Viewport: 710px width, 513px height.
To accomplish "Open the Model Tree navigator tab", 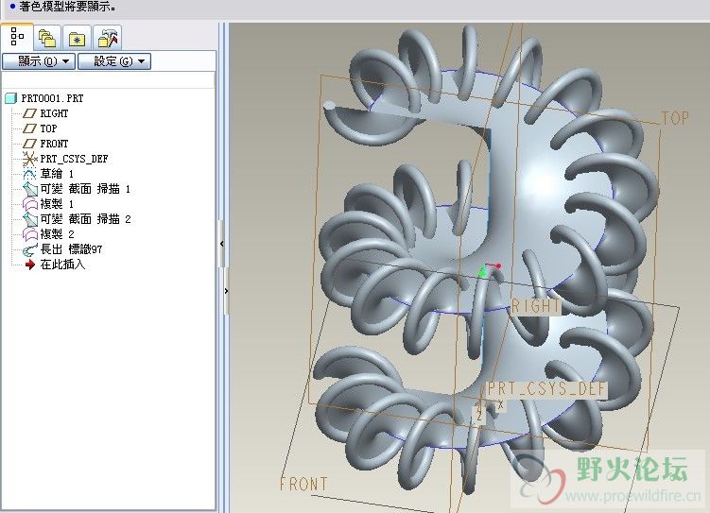I will tap(17, 37).
